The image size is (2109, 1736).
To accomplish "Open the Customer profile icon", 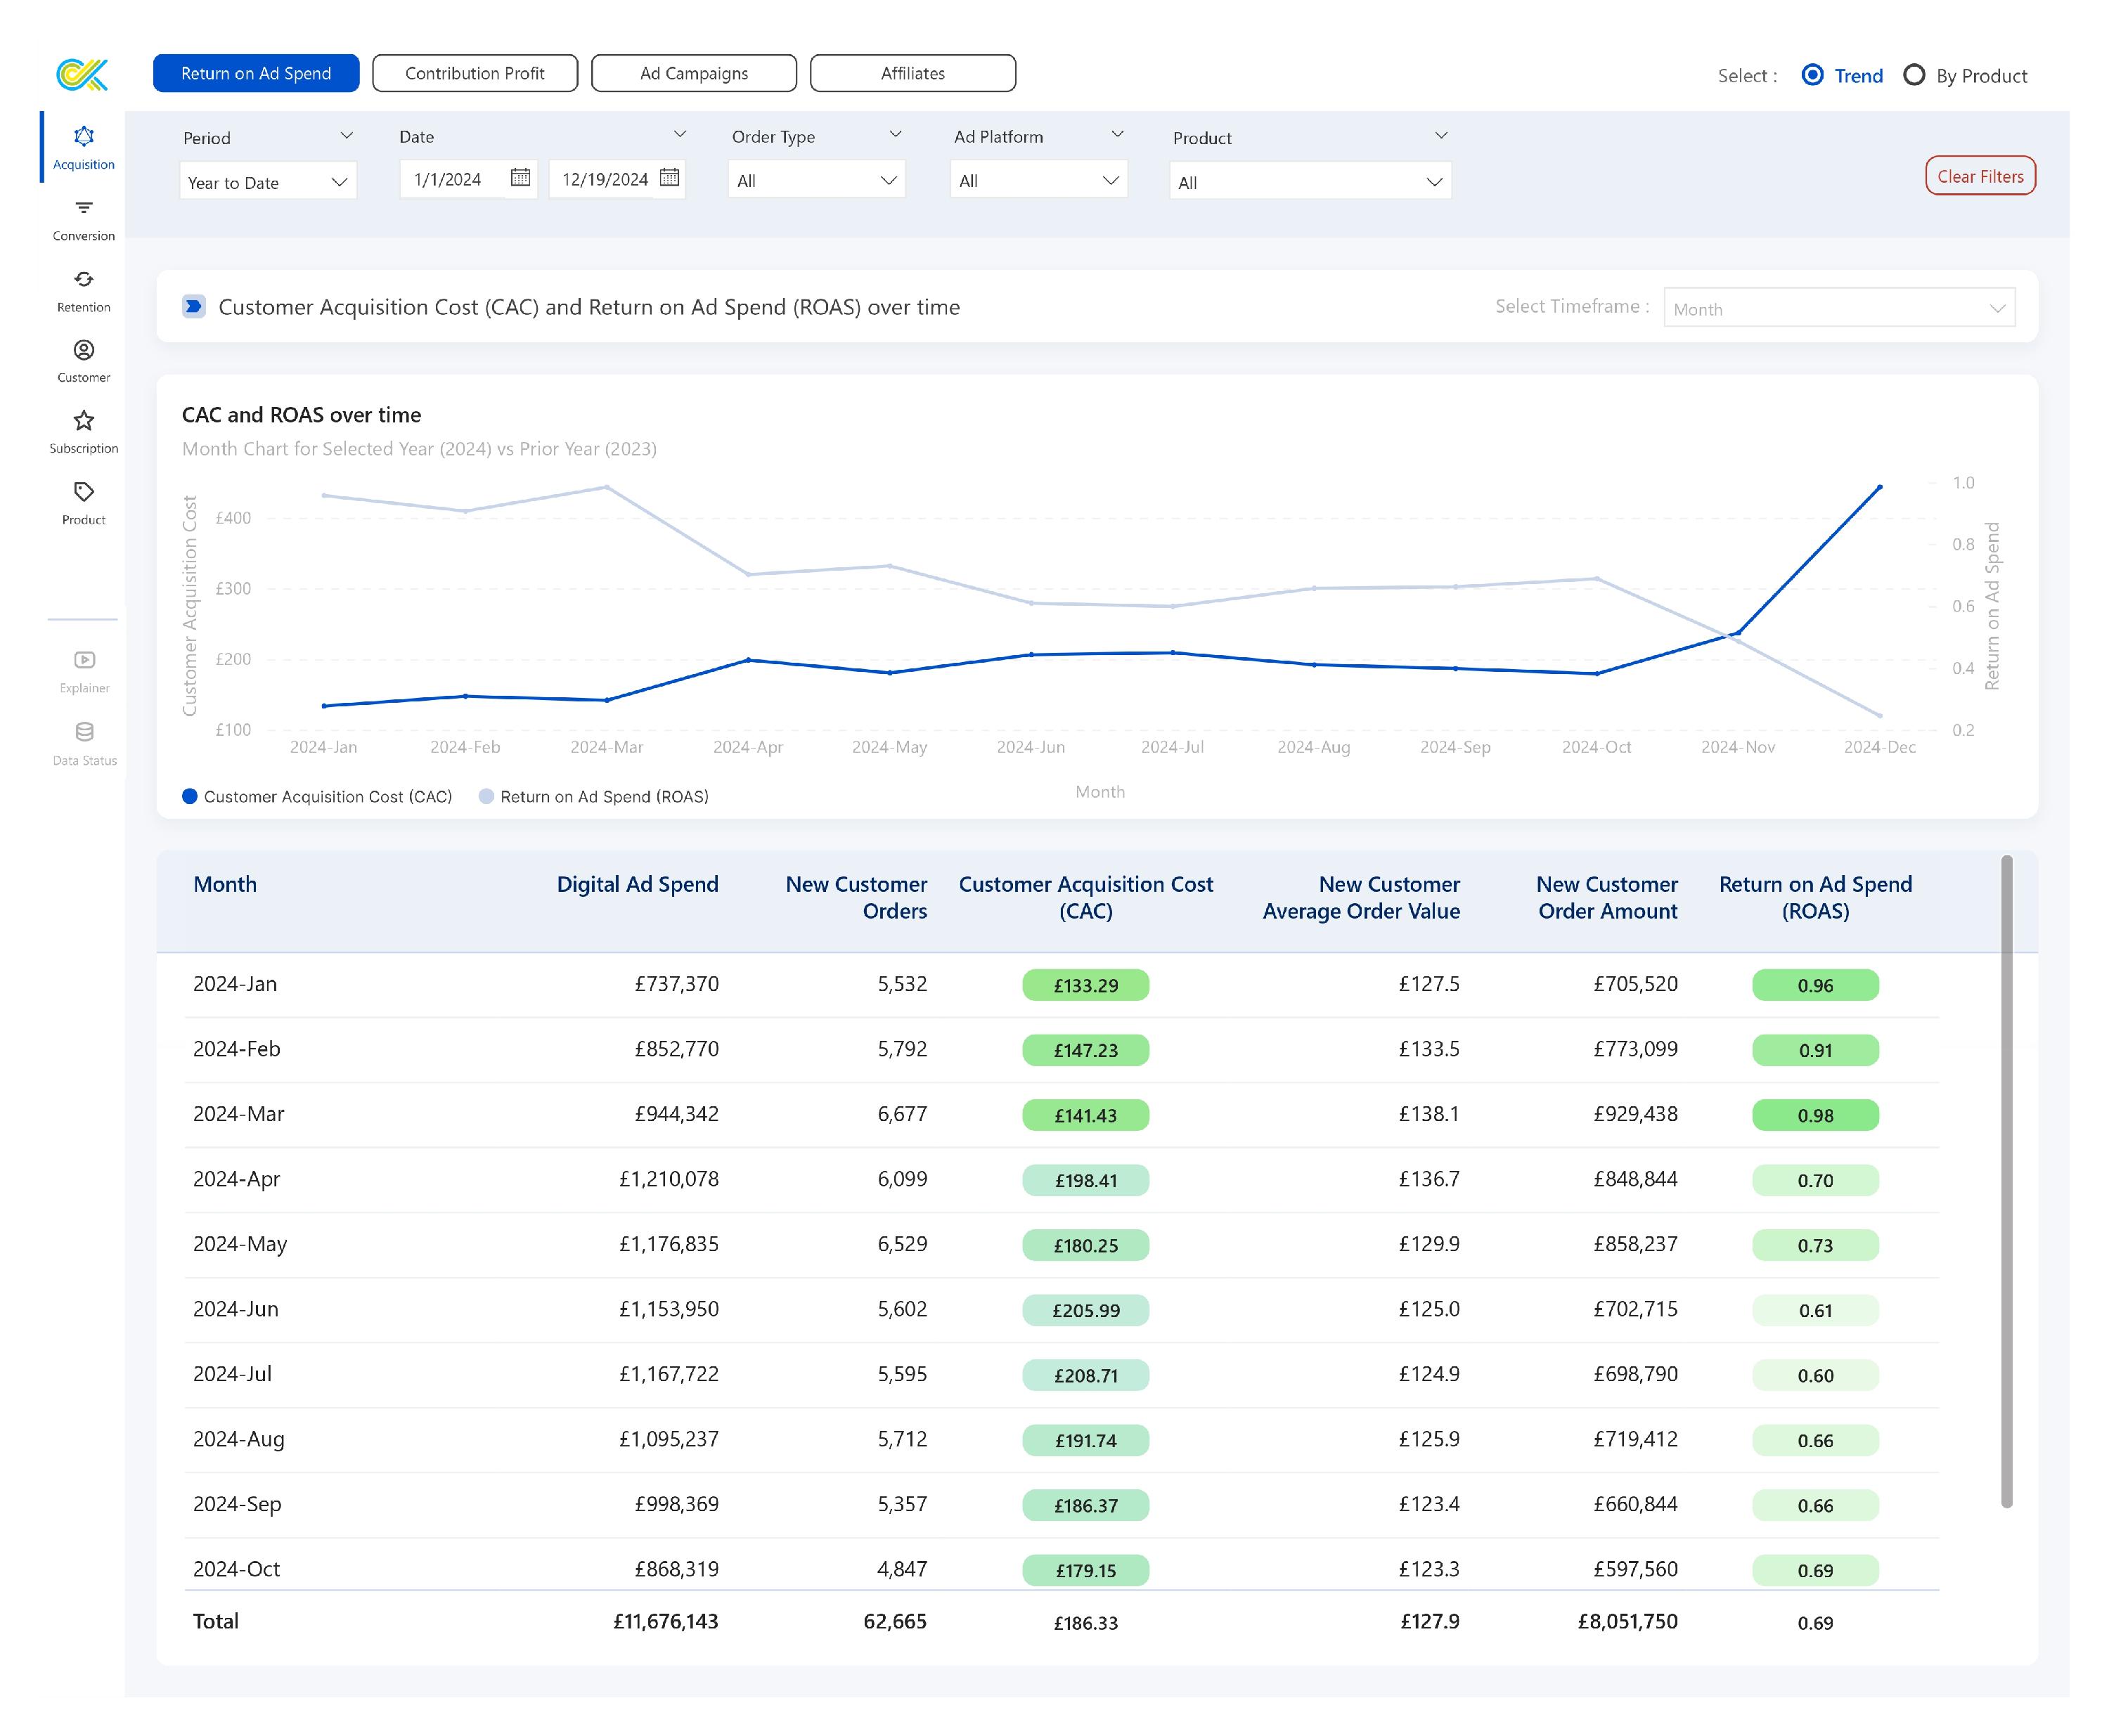I will click(x=84, y=350).
